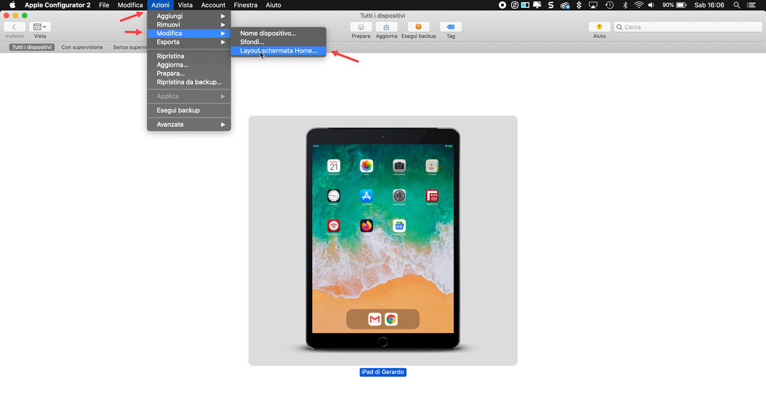Select the Layout schermata Home option
The image size is (766, 394).
pyautogui.click(x=278, y=50)
